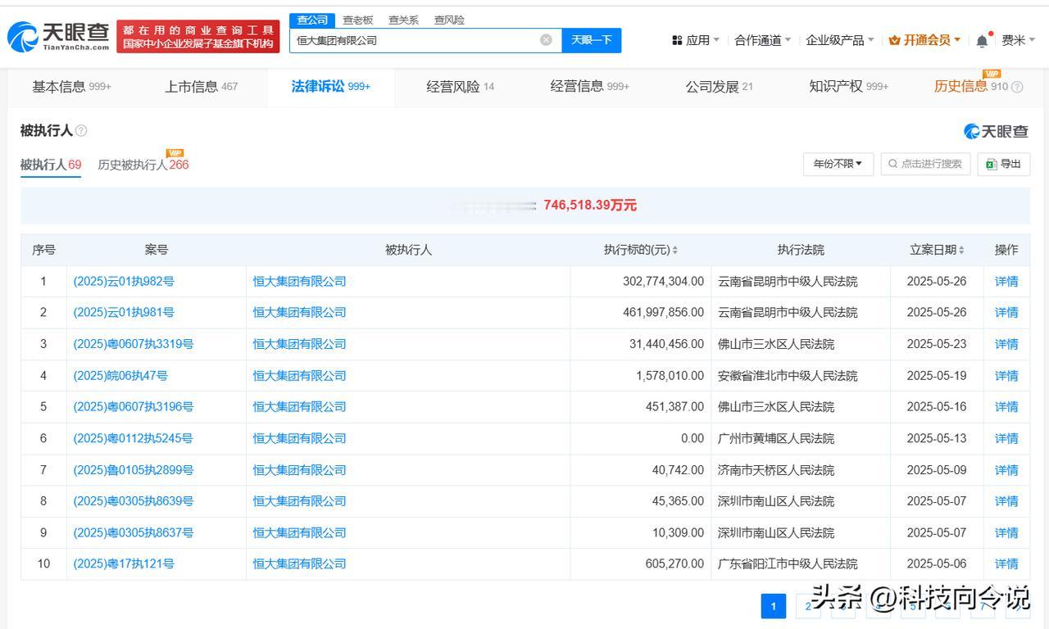Image resolution: width=1049 pixels, height=629 pixels.
Task: Open case (2025)云01执981号
Action: 124,312
